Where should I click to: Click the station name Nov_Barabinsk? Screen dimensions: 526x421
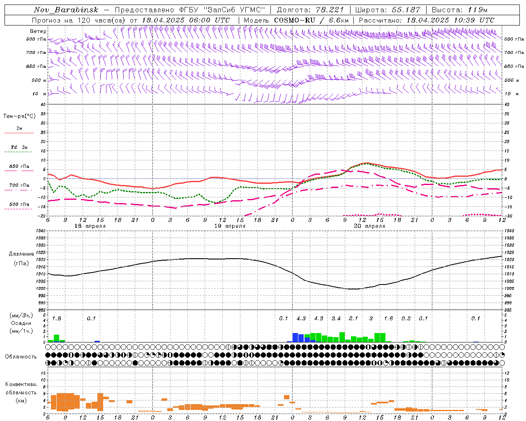(x=66, y=10)
